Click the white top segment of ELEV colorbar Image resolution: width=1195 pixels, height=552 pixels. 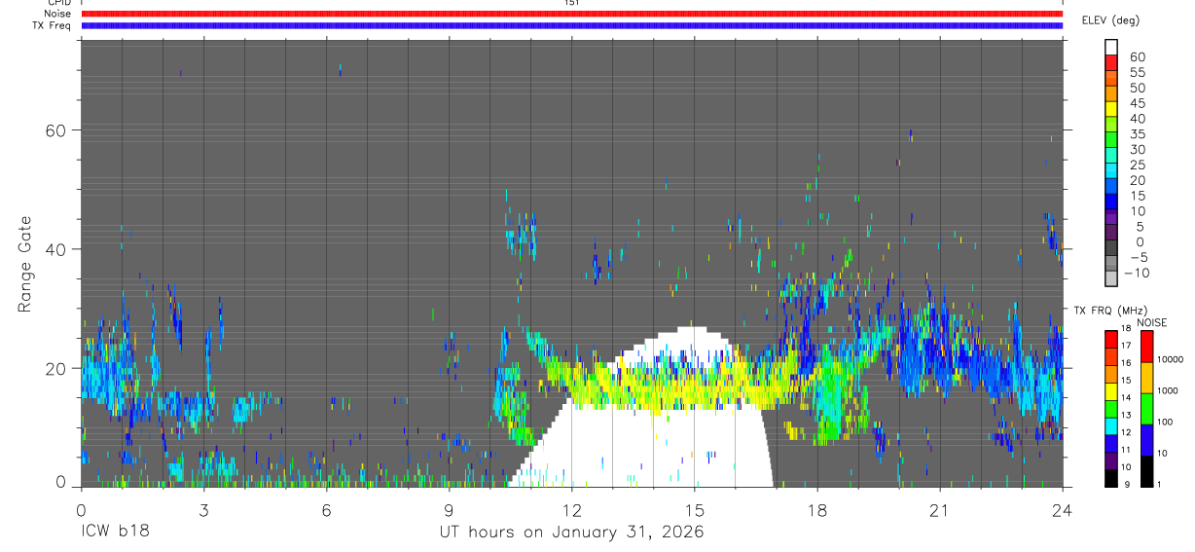(1111, 48)
